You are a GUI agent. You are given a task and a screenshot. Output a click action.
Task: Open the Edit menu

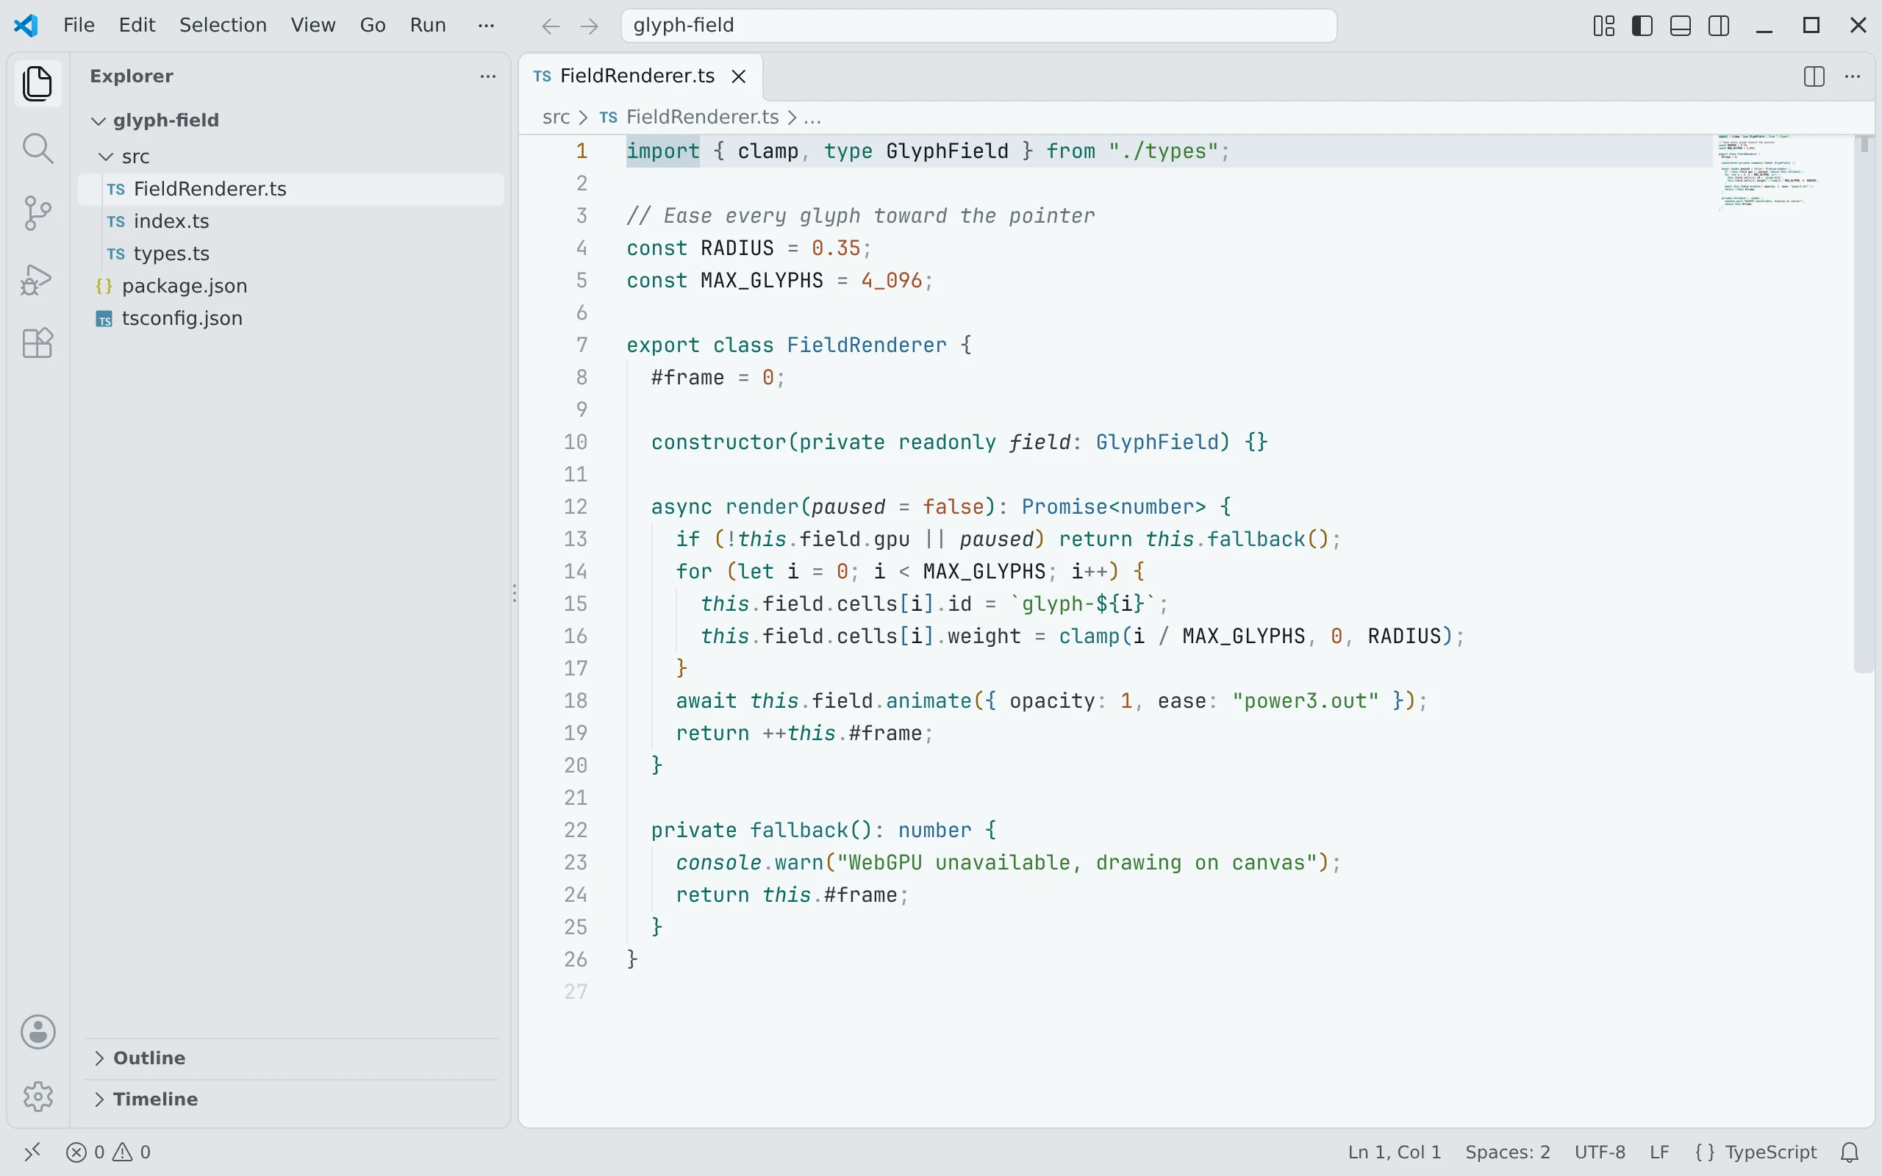(x=137, y=26)
